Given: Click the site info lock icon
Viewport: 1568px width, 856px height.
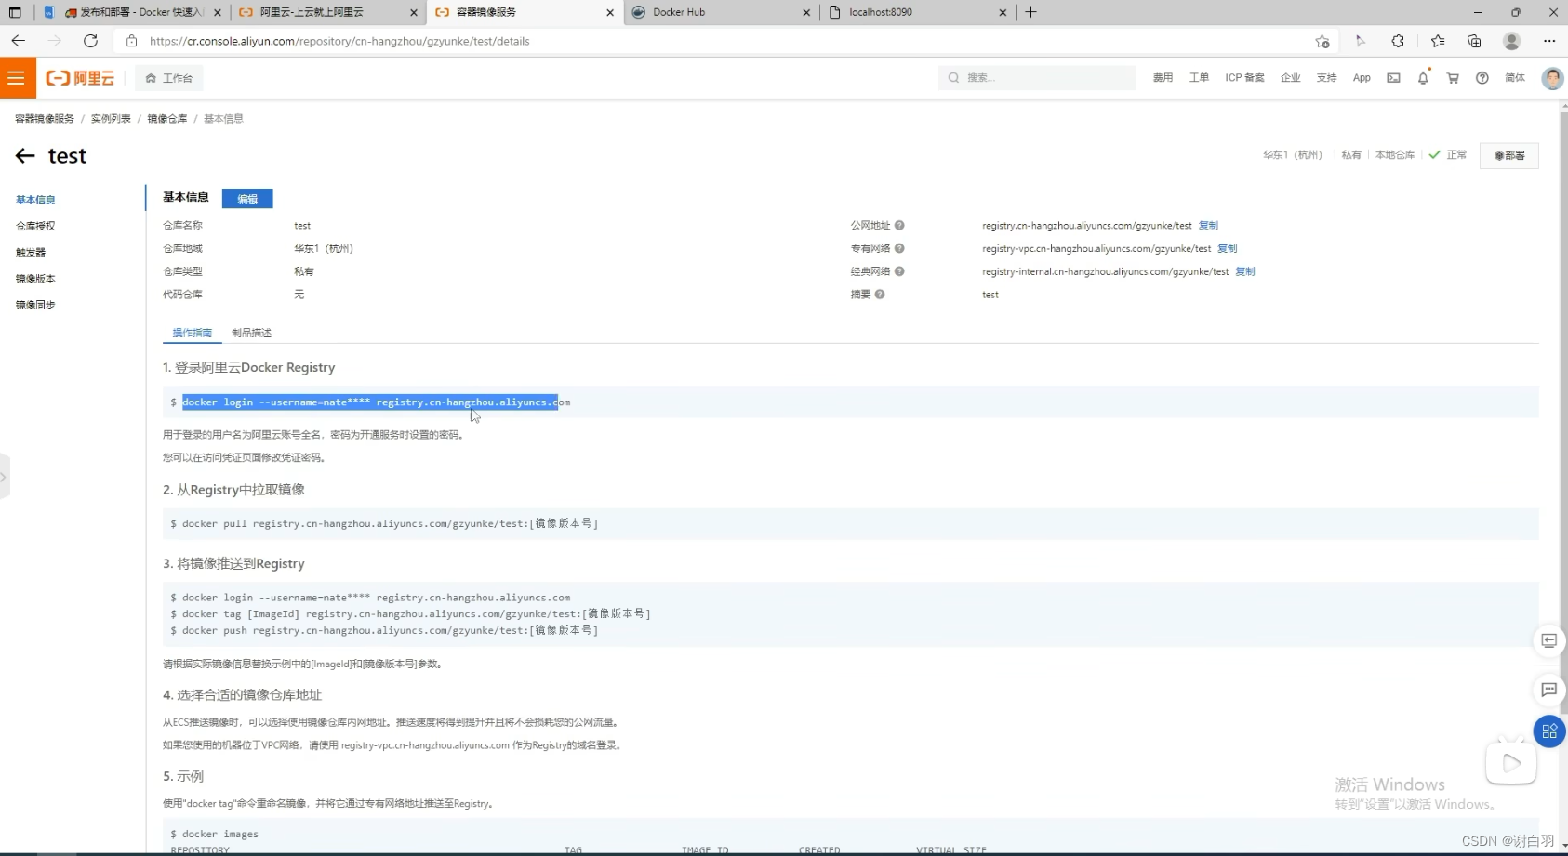Looking at the screenshot, I should [x=131, y=41].
